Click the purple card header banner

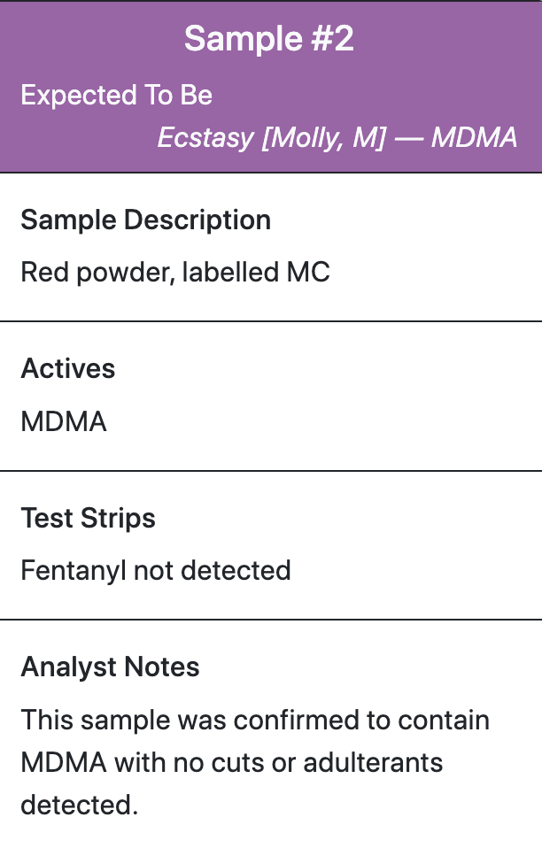coord(271,87)
